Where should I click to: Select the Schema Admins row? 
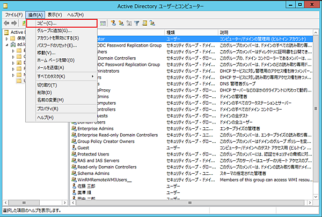[x=192, y=173]
